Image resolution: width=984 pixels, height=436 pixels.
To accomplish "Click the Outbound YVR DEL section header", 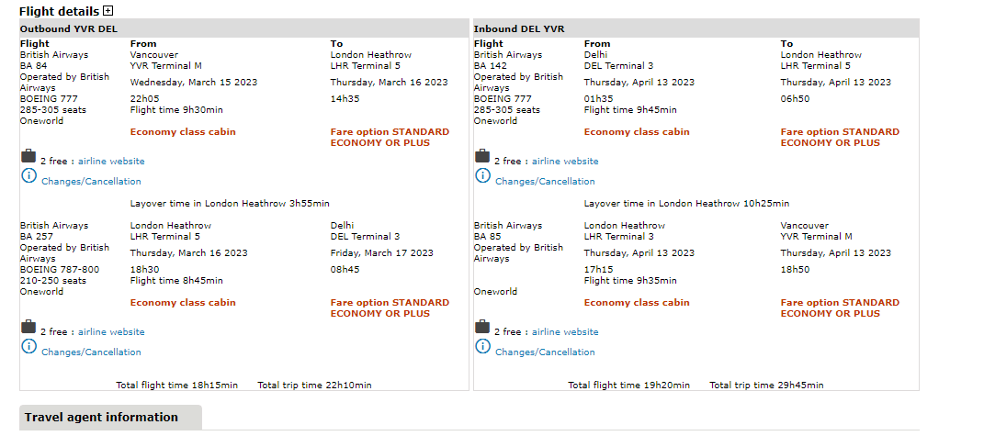I will pos(68,28).
